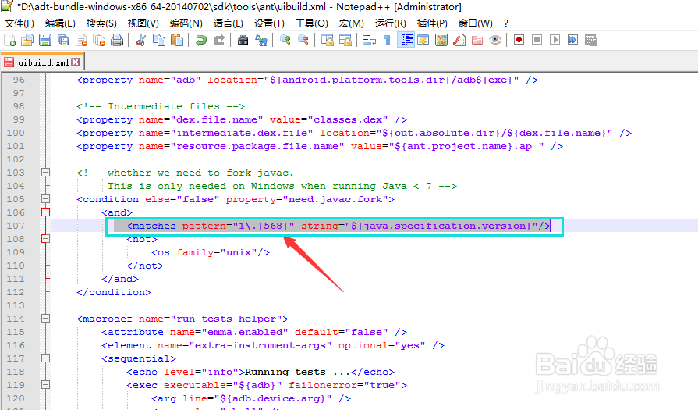Open the Folder as Workspace icon
Image resolution: width=698 pixels, height=410 pixels.
(477, 40)
